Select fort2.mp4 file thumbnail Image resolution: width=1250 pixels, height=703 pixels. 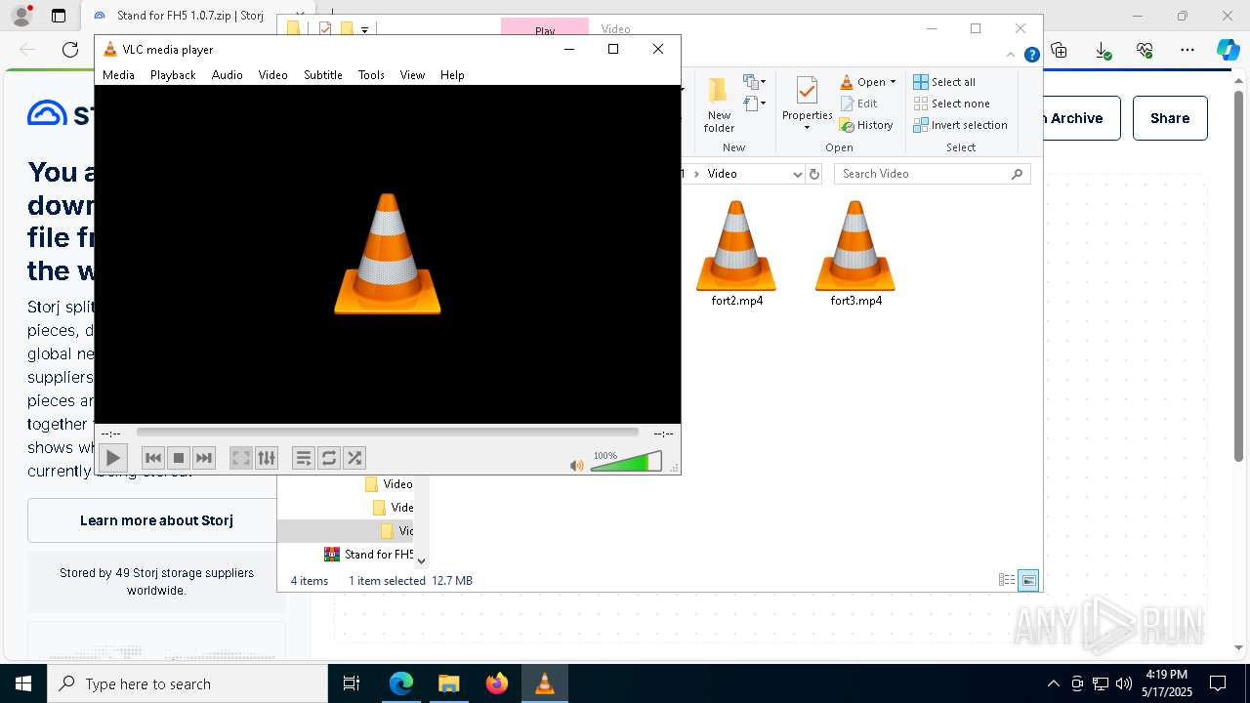click(x=736, y=253)
